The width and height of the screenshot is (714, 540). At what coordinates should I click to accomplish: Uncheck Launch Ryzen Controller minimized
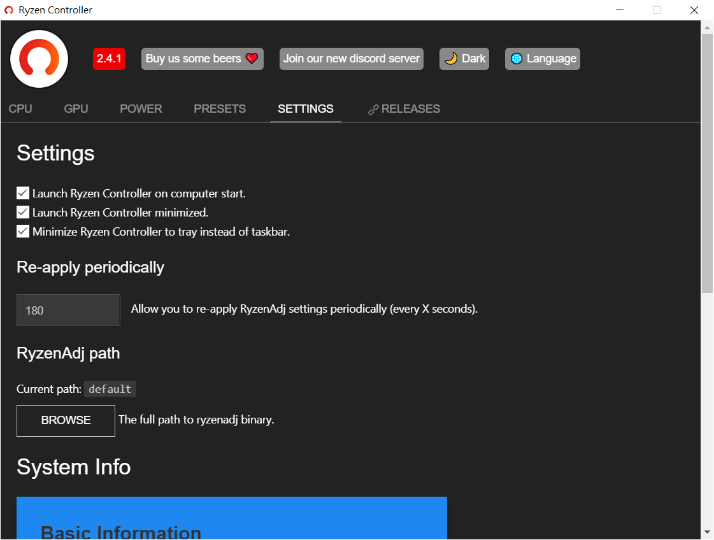coord(23,212)
